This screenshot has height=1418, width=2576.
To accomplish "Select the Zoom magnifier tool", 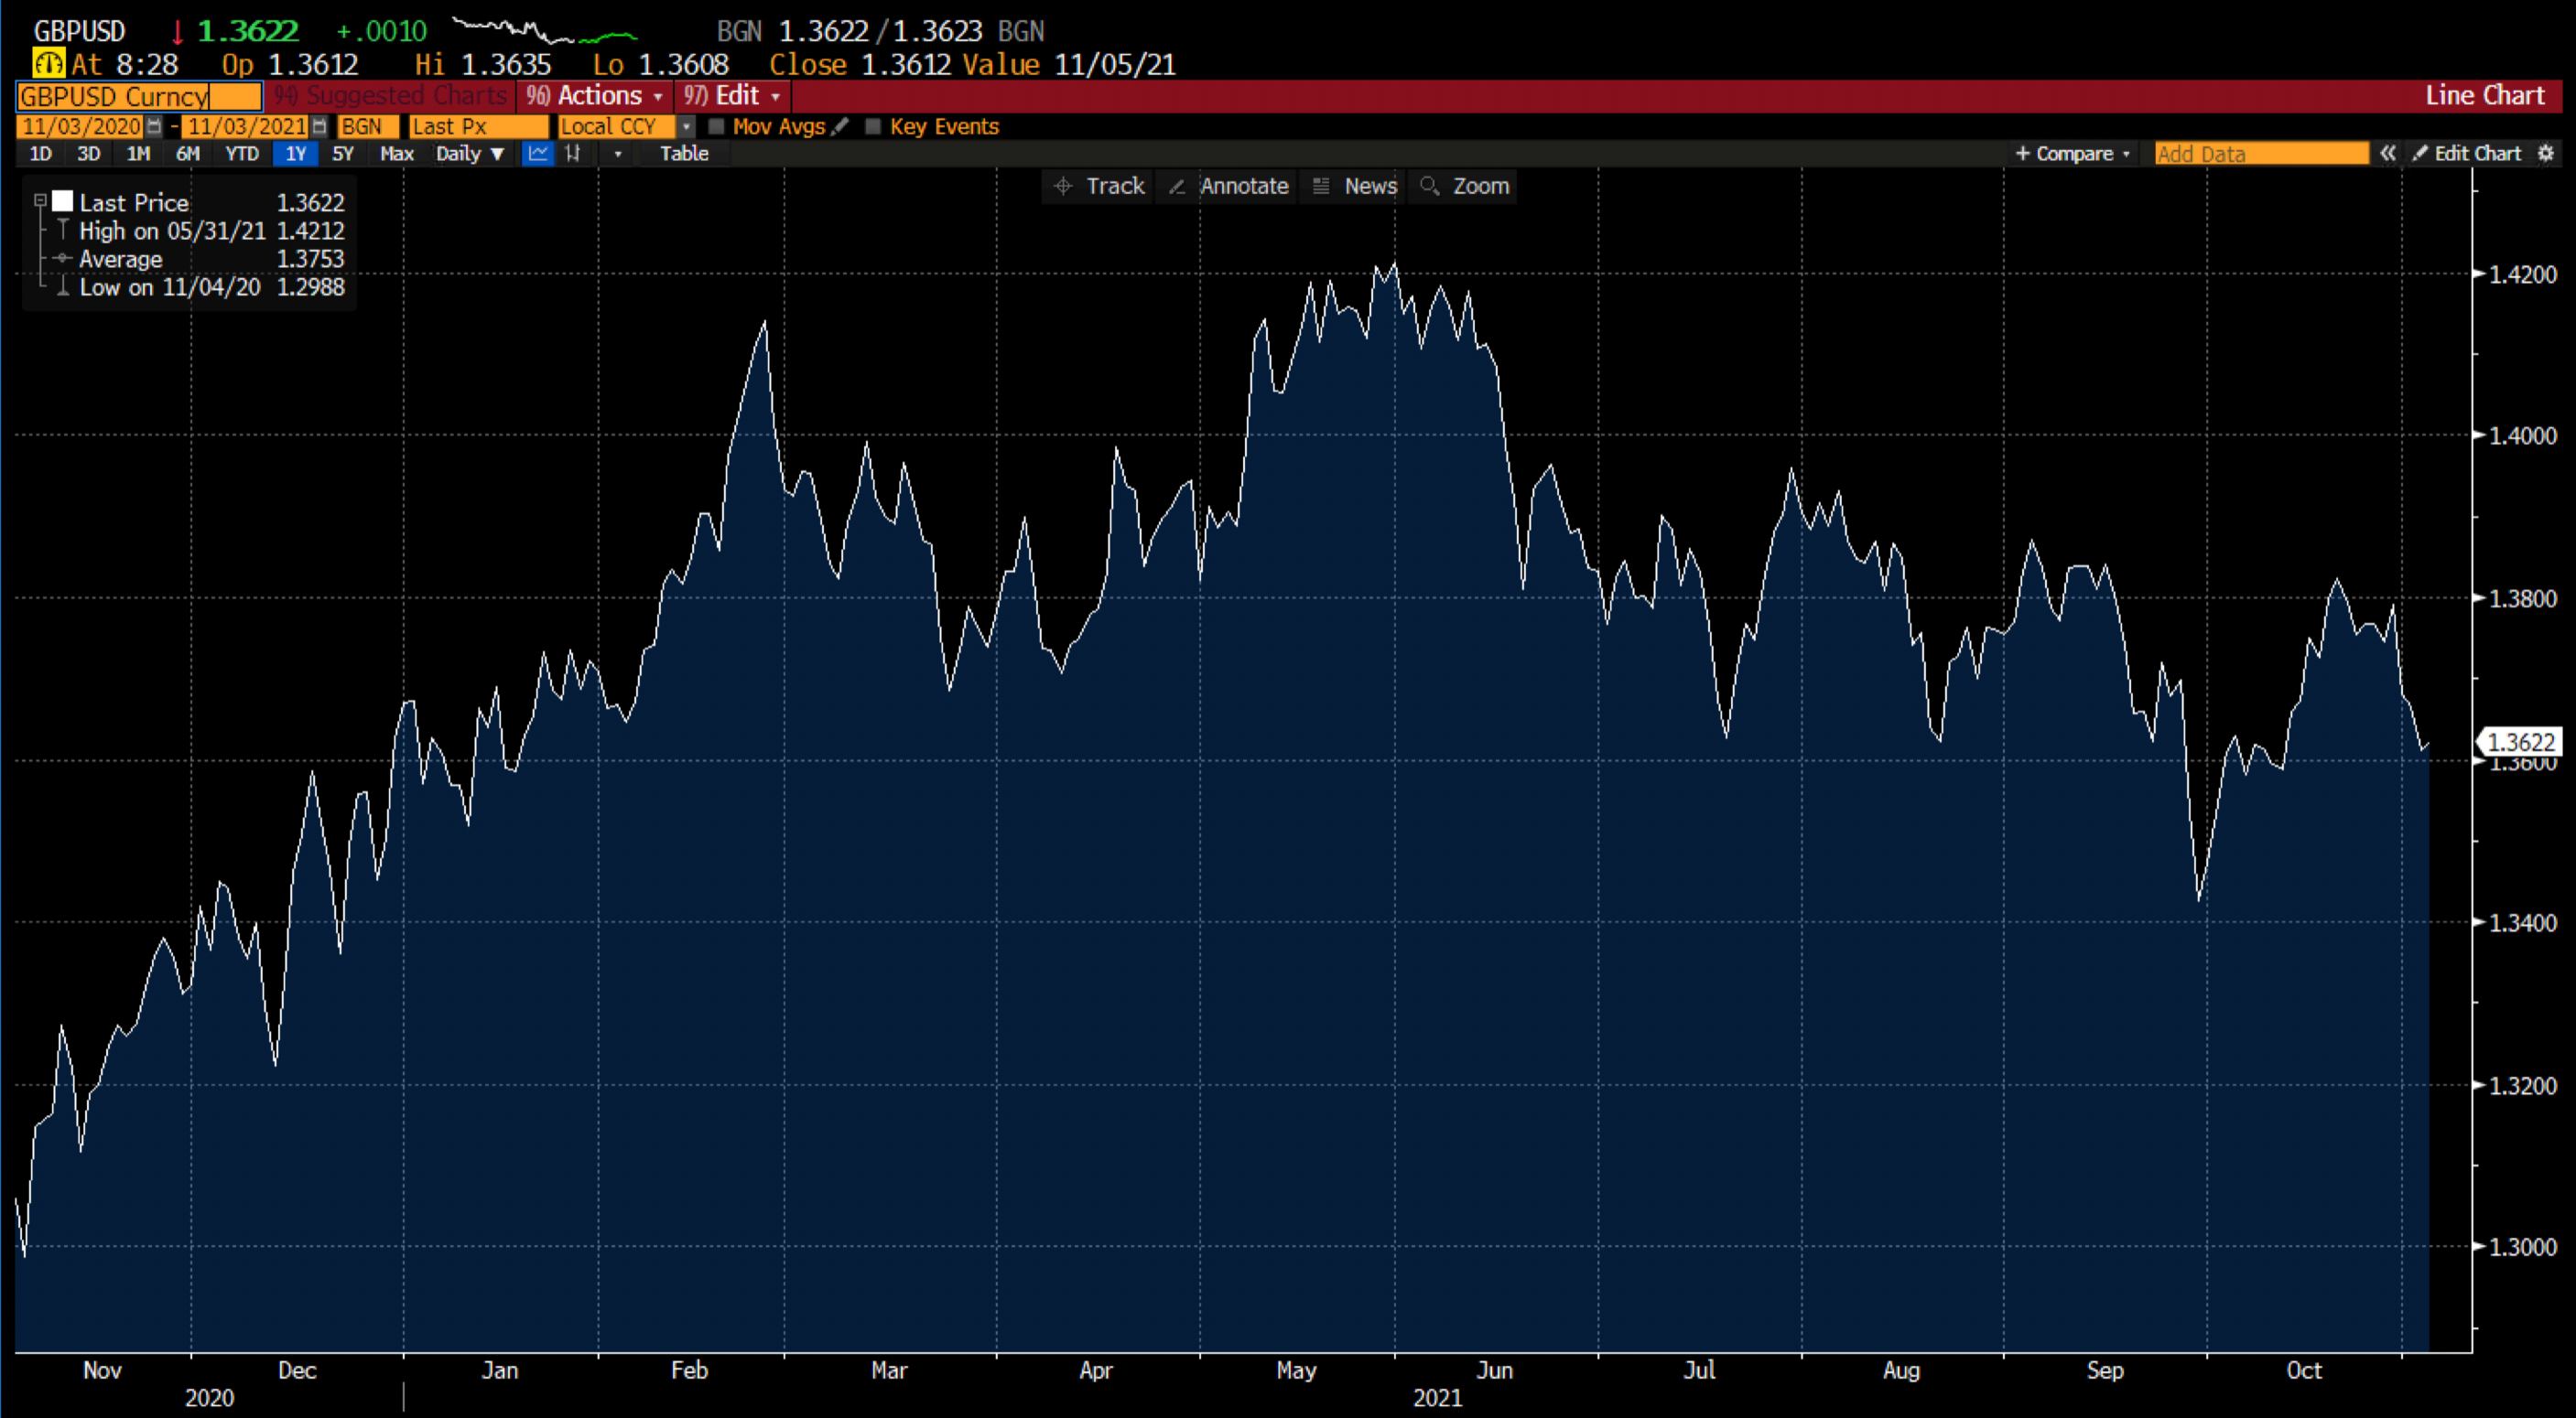I will click(x=1463, y=186).
